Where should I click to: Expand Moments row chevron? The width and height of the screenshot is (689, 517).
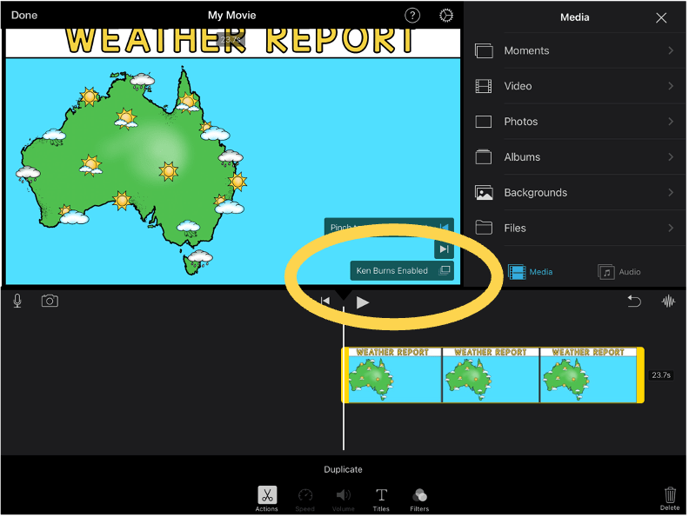671,50
